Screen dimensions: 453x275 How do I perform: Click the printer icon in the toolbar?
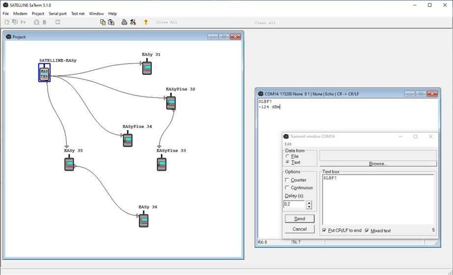124,22
